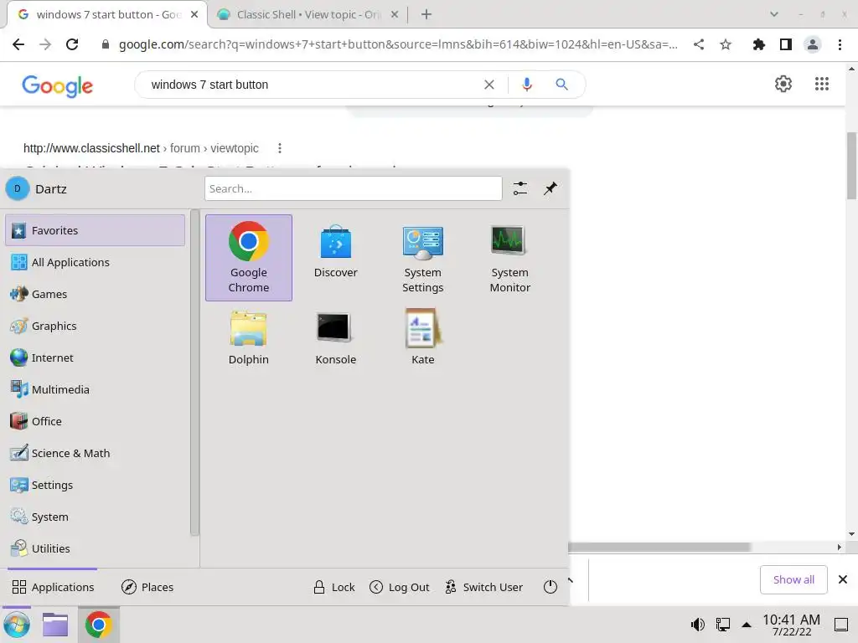The height and width of the screenshot is (643, 858).
Task: Open Science & Math category
Action: (x=96, y=453)
